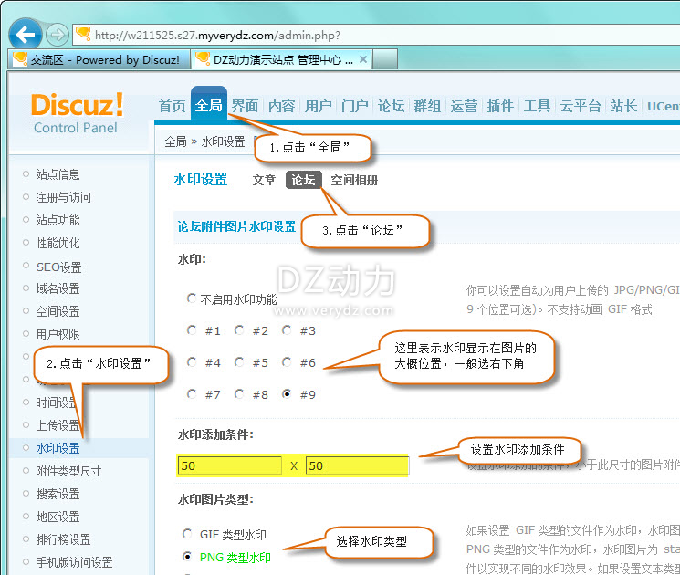Open the 工具 top menu

point(537,106)
